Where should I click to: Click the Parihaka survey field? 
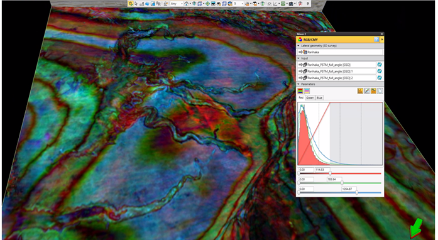(x=340, y=52)
